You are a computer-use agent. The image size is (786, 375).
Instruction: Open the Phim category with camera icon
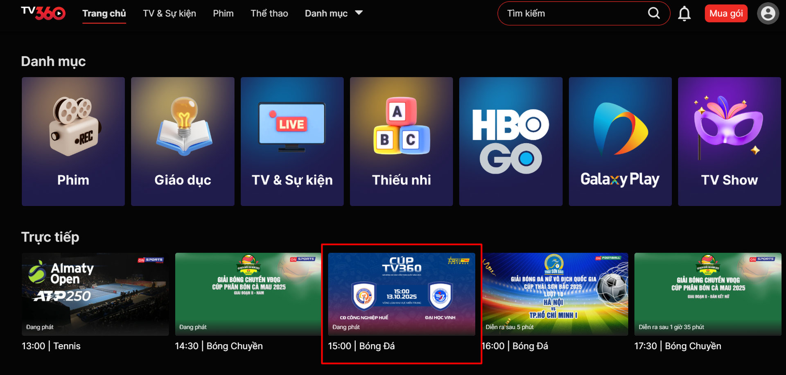tap(73, 141)
